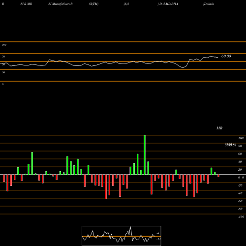Click the Dalmia name text in header
The width and height of the screenshot is (246, 246).
coord(209,4)
